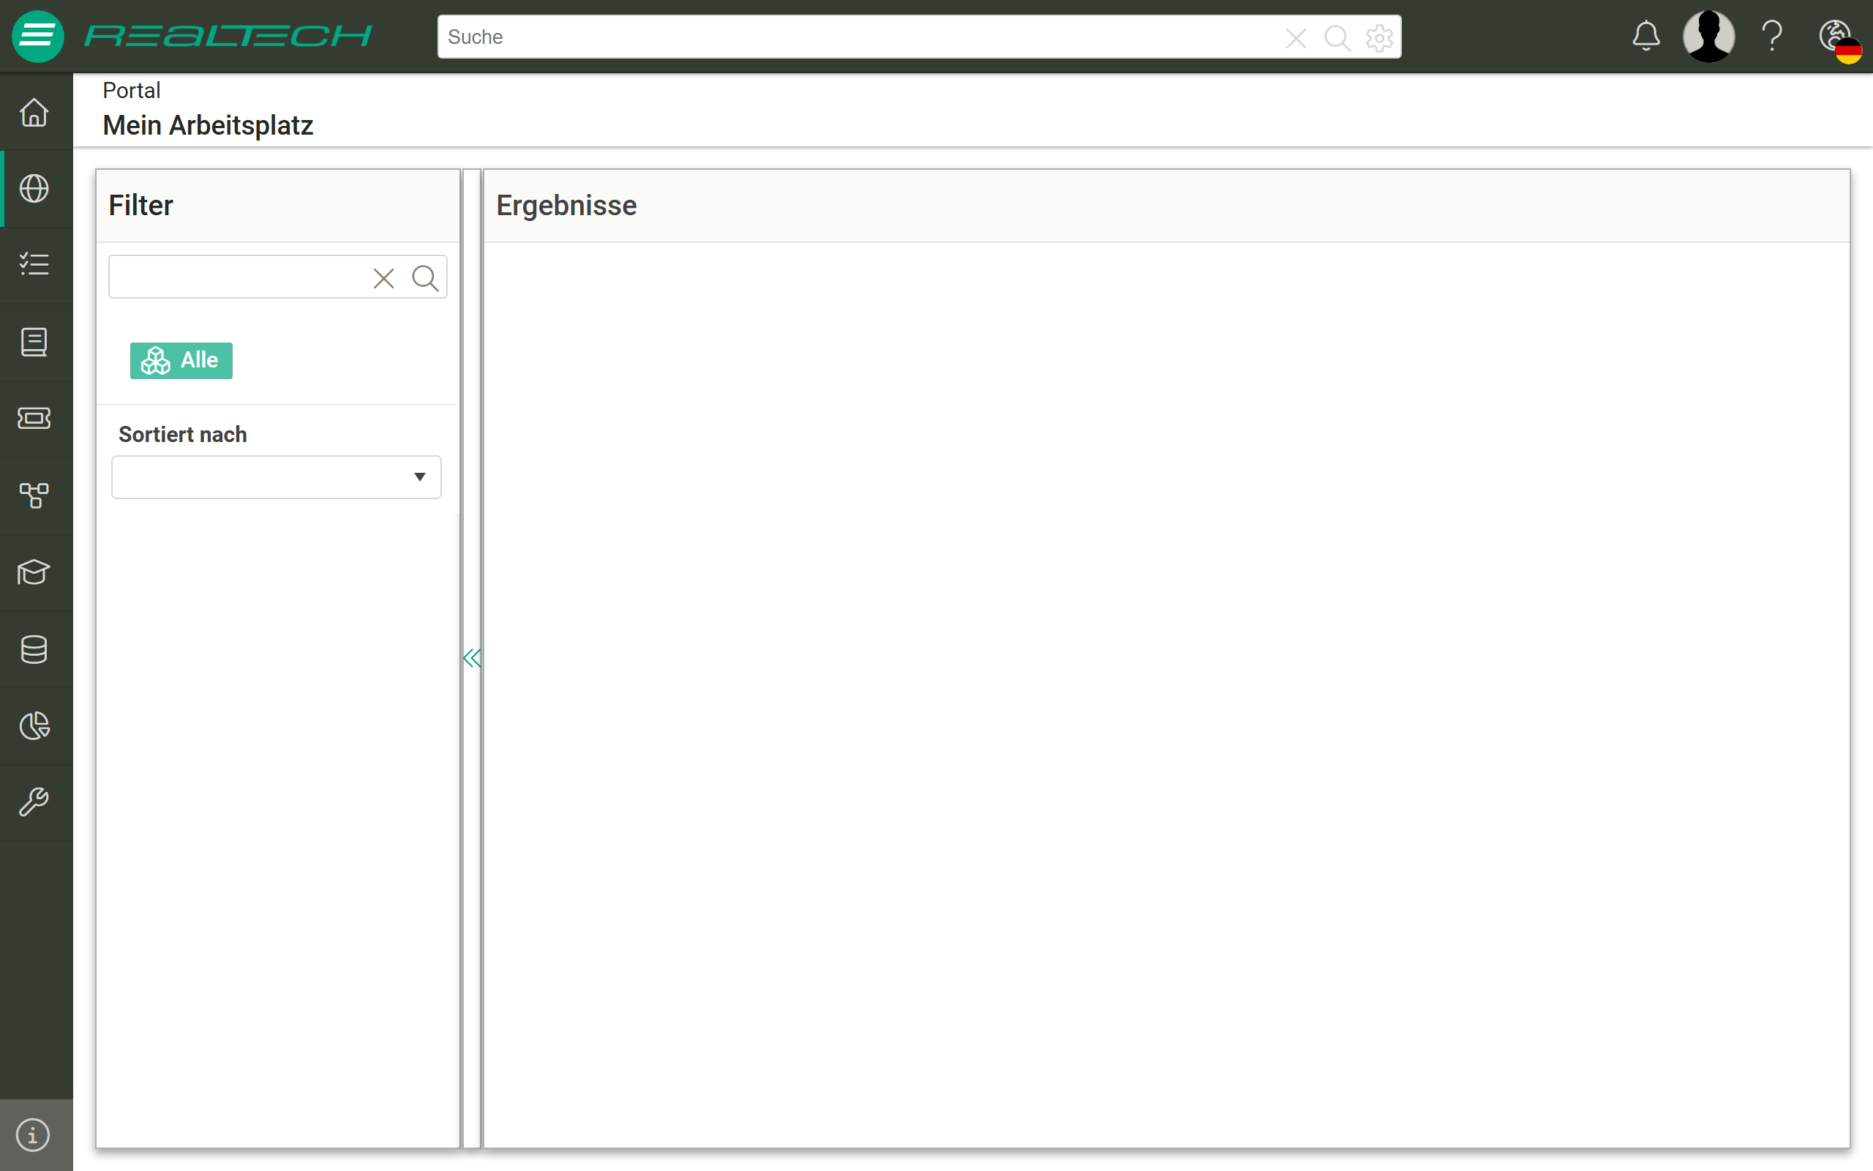Open the notifications bell

(x=1646, y=37)
